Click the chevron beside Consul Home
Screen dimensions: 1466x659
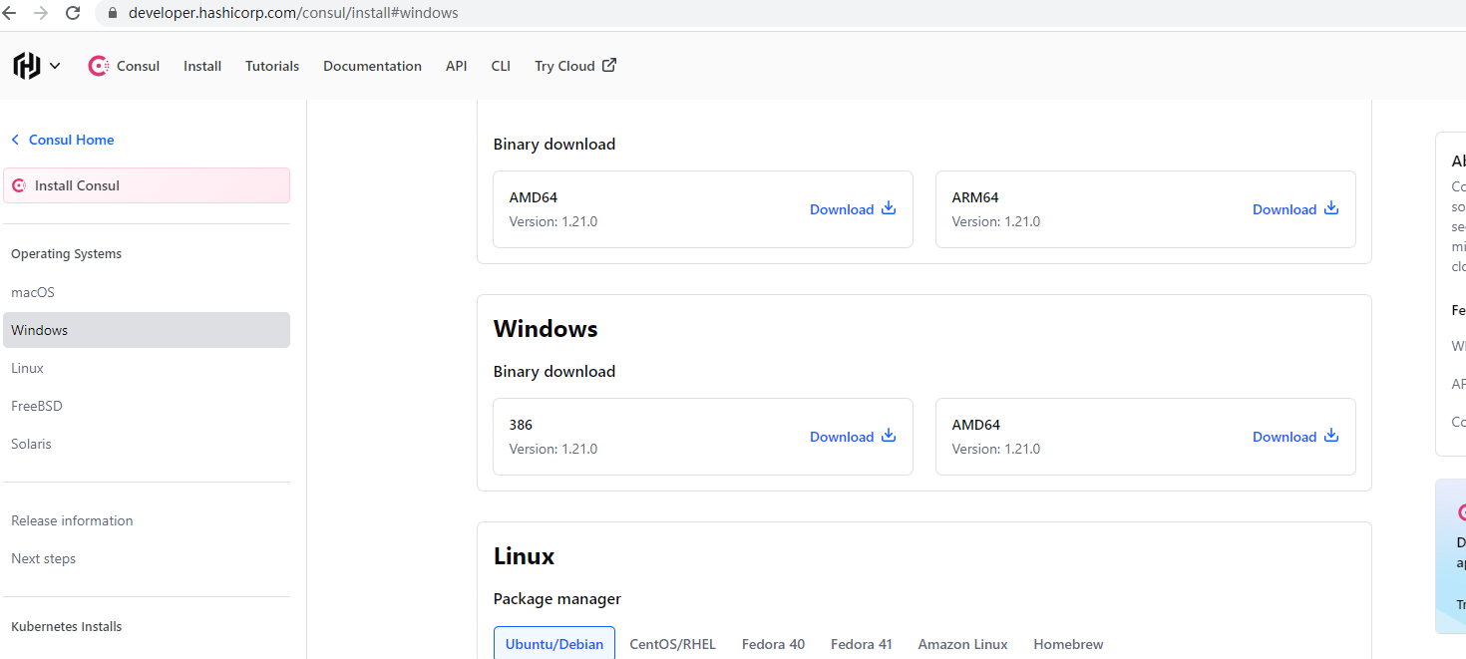[x=15, y=140]
